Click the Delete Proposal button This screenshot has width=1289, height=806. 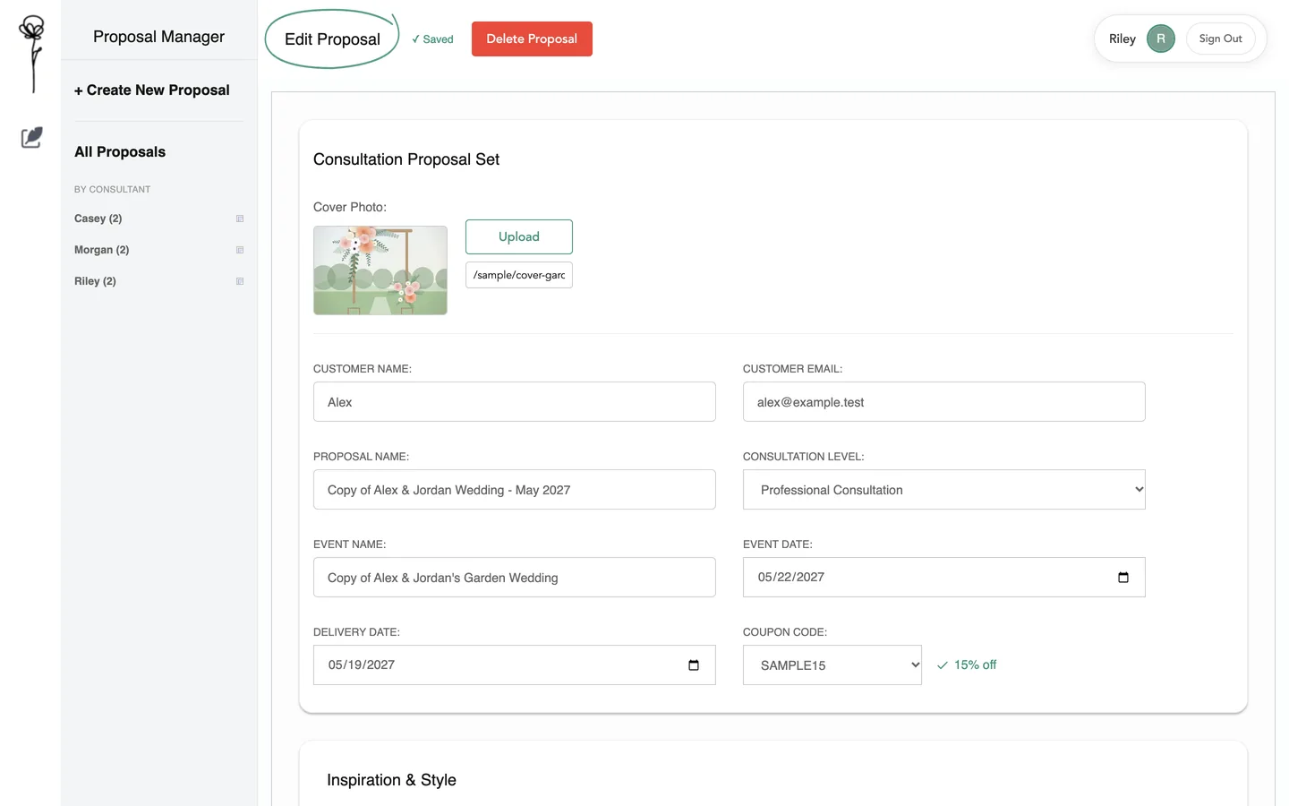pos(532,39)
